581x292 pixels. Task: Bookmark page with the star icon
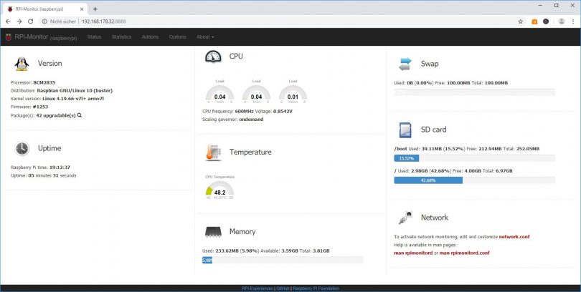pos(521,21)
